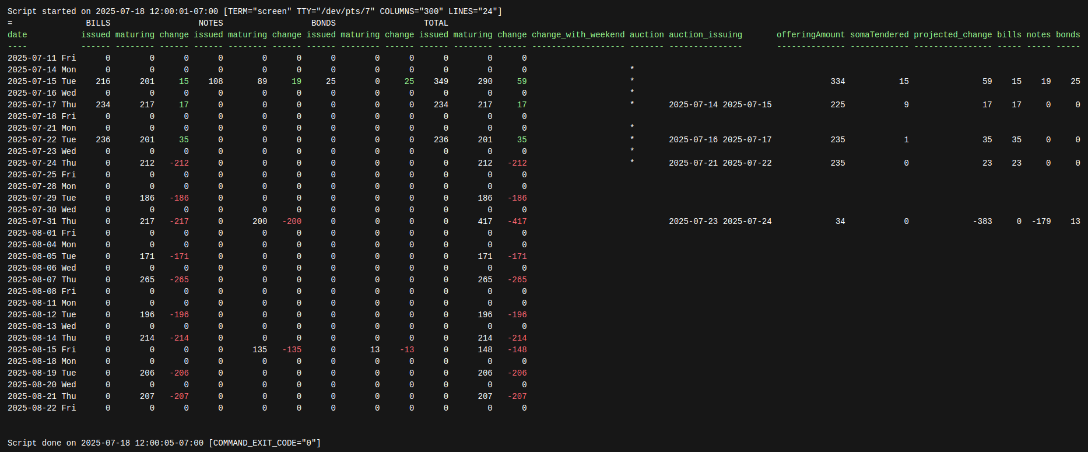This screenshot has height=452, width=1088.
Task: Click the auction asterisk on 2025-07-21 row
Action: click(x=632, y=128)
